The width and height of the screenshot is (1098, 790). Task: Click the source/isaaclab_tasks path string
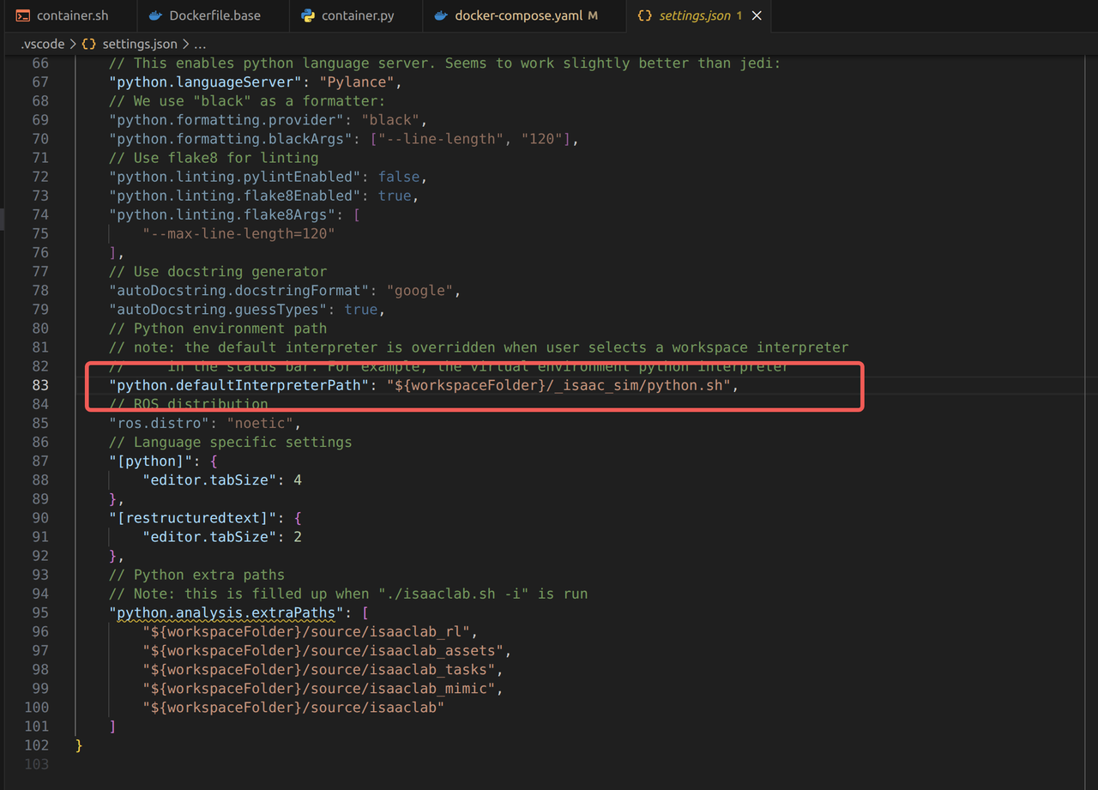pyautogui.click(x=319, y=669)
